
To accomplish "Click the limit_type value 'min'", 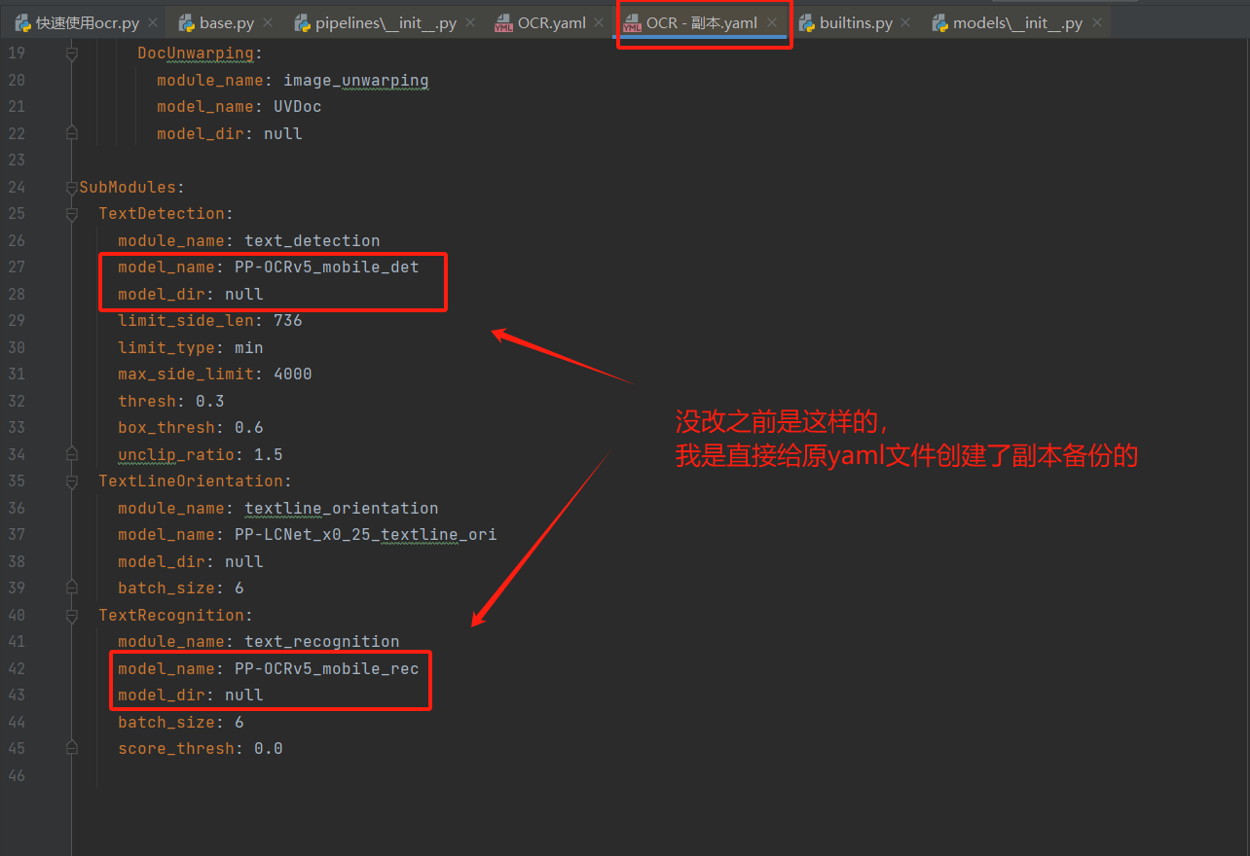I will click(248, 347).
